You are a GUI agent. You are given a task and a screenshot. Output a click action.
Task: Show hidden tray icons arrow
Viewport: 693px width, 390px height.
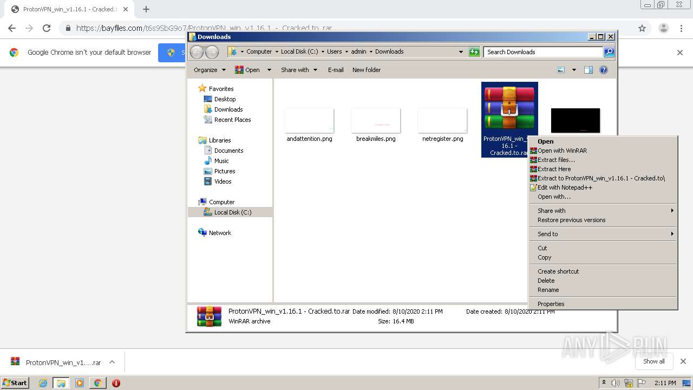click(x=604, y=383)
